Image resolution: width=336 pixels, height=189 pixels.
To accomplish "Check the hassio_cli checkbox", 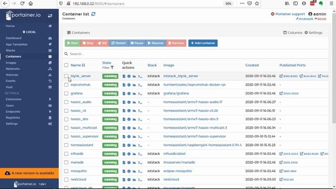I will click(x=66, y=111).
